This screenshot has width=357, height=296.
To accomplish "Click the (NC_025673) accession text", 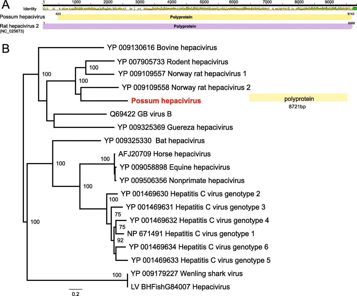I will click(x=12, y=31).
